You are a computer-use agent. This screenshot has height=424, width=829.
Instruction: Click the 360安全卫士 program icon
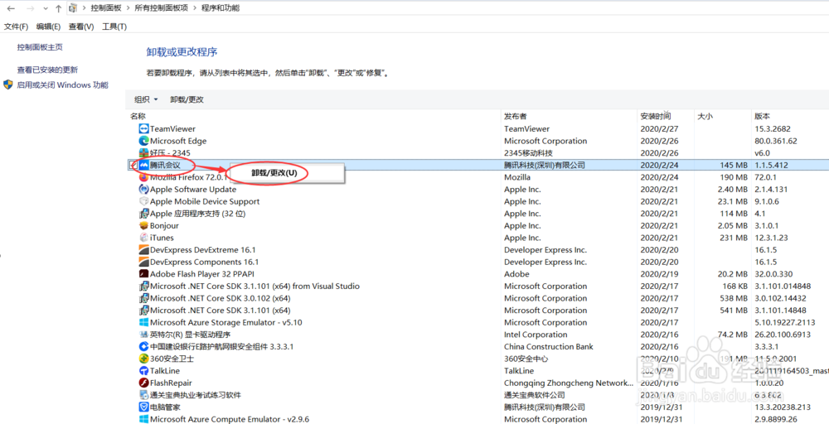click(143, 359)
